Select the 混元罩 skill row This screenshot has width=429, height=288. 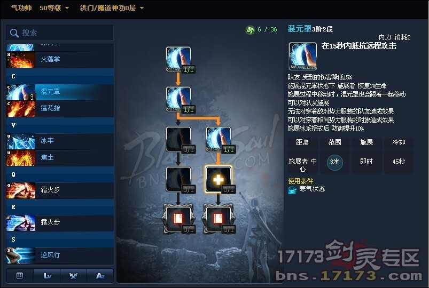tap(60, 92)
